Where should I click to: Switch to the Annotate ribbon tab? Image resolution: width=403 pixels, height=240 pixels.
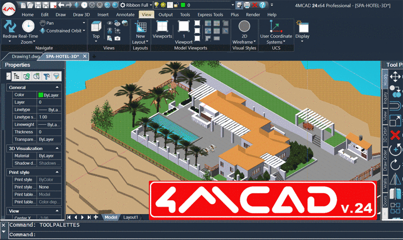pos(125,15)
